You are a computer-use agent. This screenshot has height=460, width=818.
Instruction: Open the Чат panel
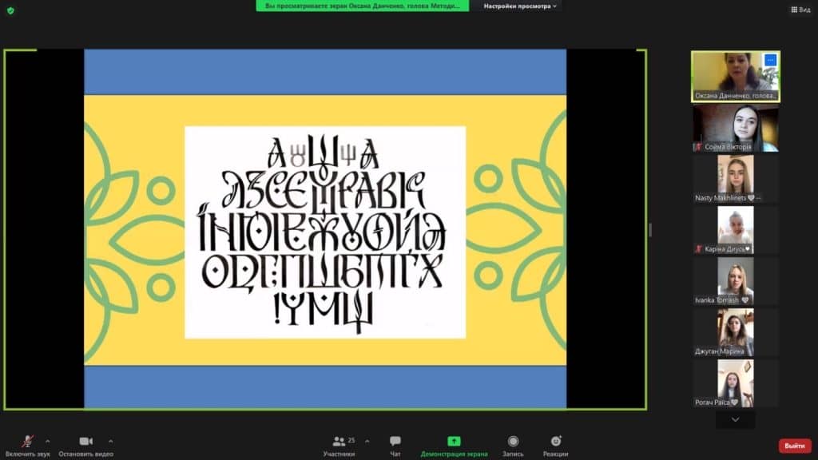point(395,445)
